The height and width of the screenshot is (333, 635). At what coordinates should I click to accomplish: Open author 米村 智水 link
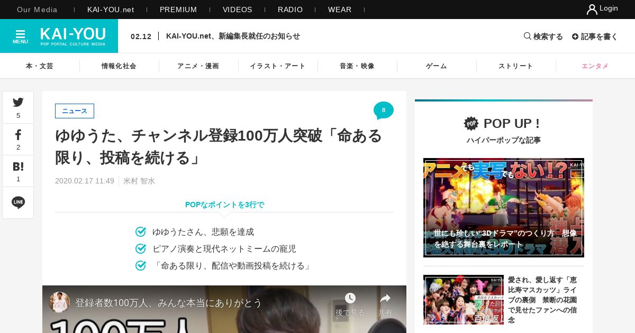(139, 181)
